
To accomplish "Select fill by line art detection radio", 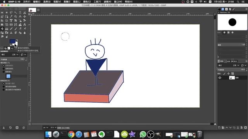I will (3, 90).
